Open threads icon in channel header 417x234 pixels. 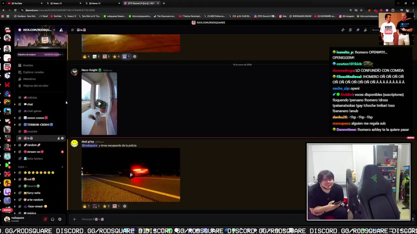coord(343,30)
